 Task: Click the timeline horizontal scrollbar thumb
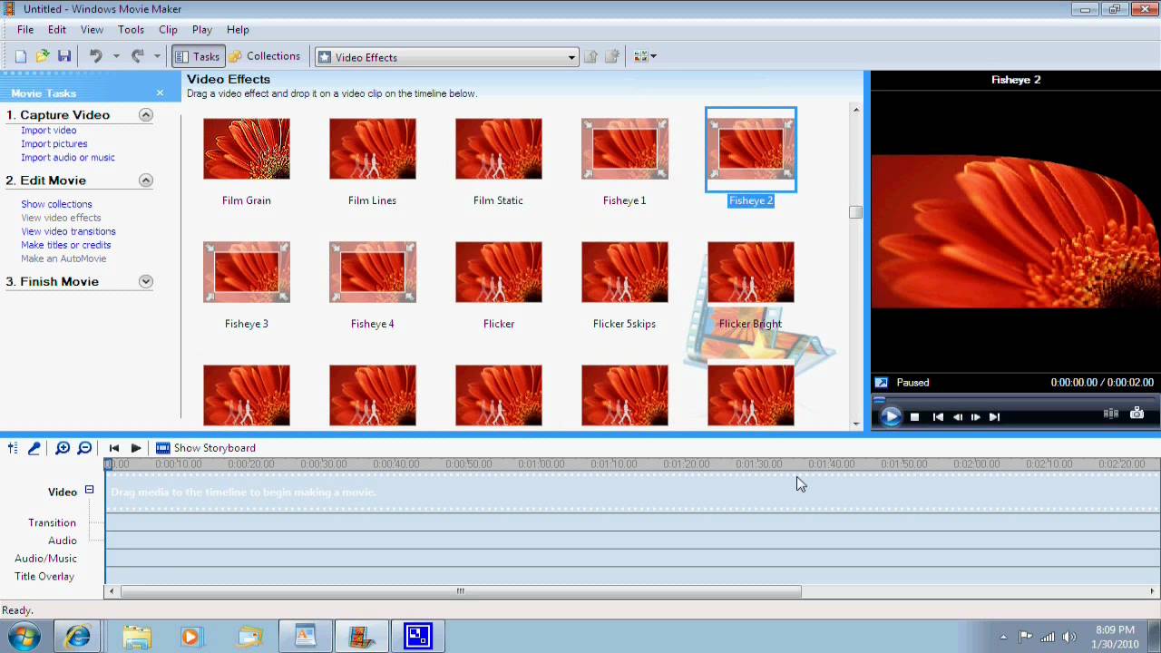[461, 591]
